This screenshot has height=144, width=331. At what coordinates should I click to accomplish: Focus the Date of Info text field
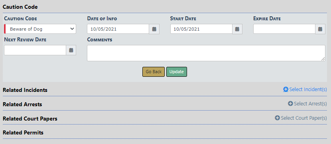click(x=118, y=29)
